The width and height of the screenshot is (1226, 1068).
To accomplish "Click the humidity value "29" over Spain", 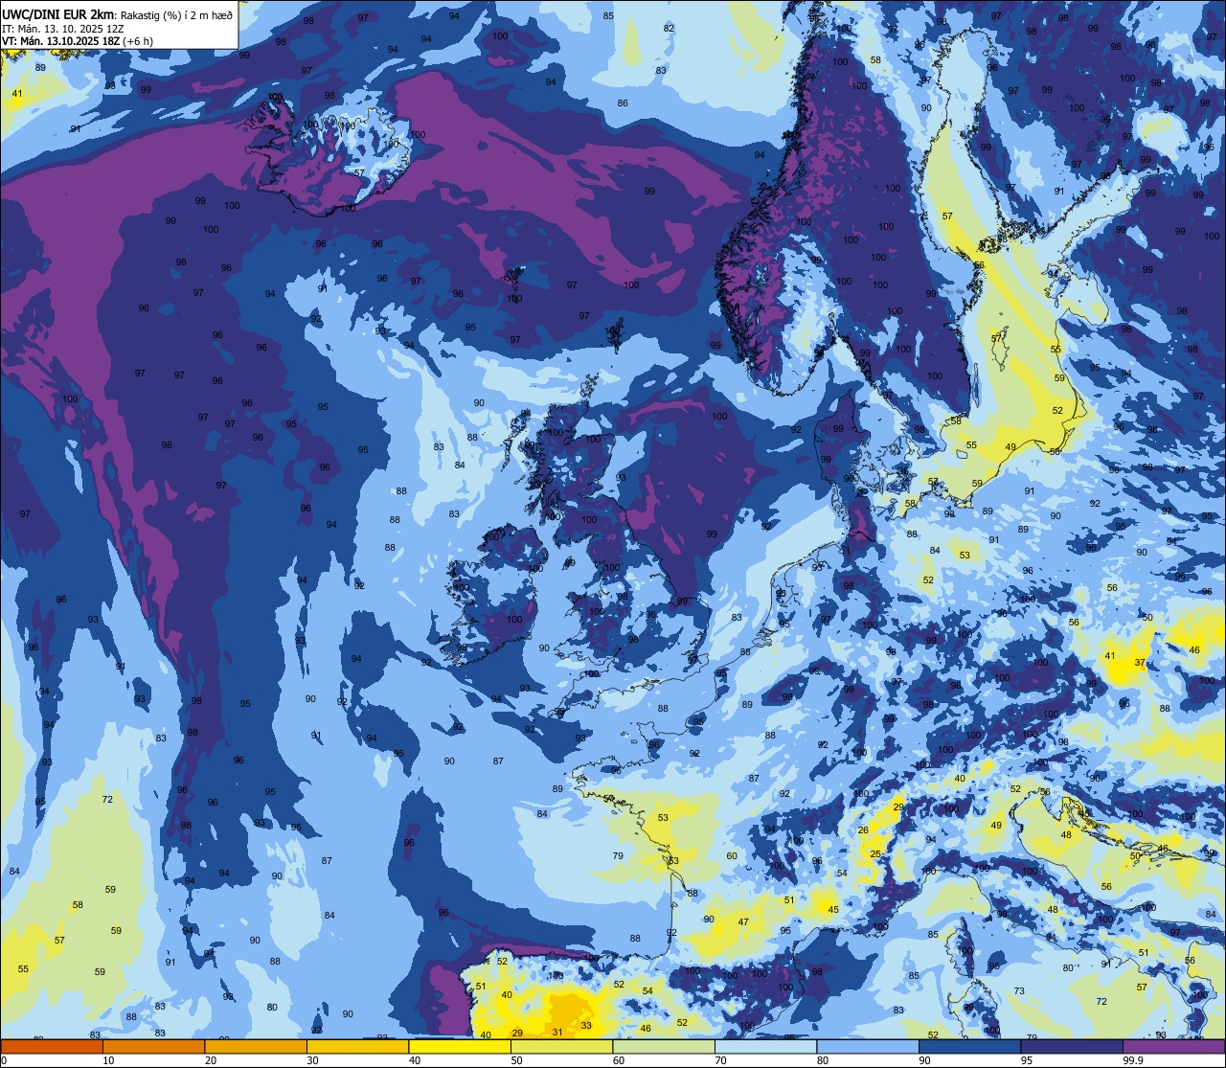I will point(517,1033).
